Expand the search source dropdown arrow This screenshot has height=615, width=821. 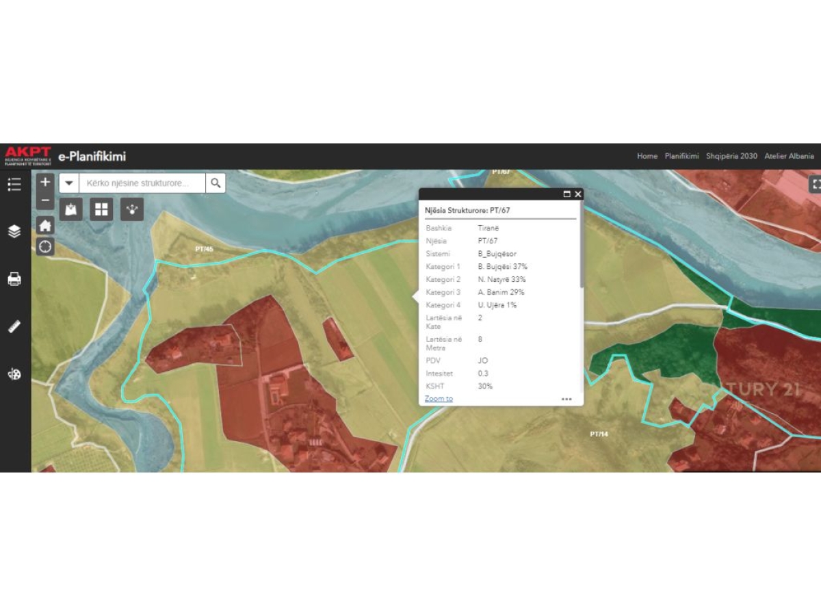pos(69,183)
